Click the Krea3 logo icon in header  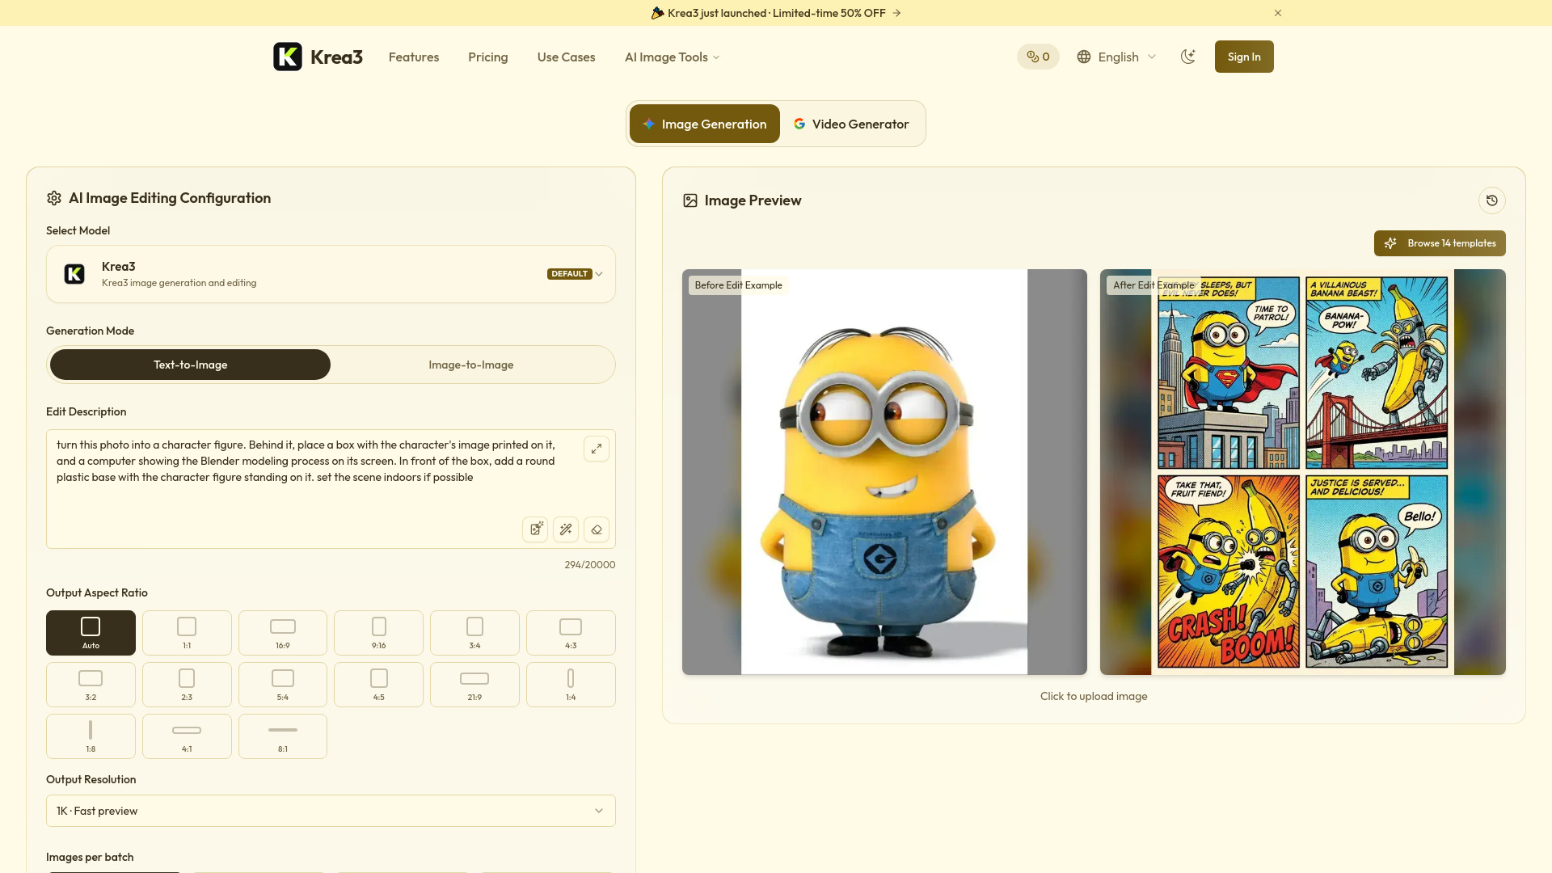(x=287, y=57)
